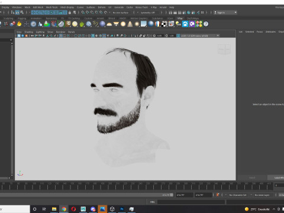The image size is (284, 213).
Task: Switch to the Substance shelf tab
Action: 157,18
